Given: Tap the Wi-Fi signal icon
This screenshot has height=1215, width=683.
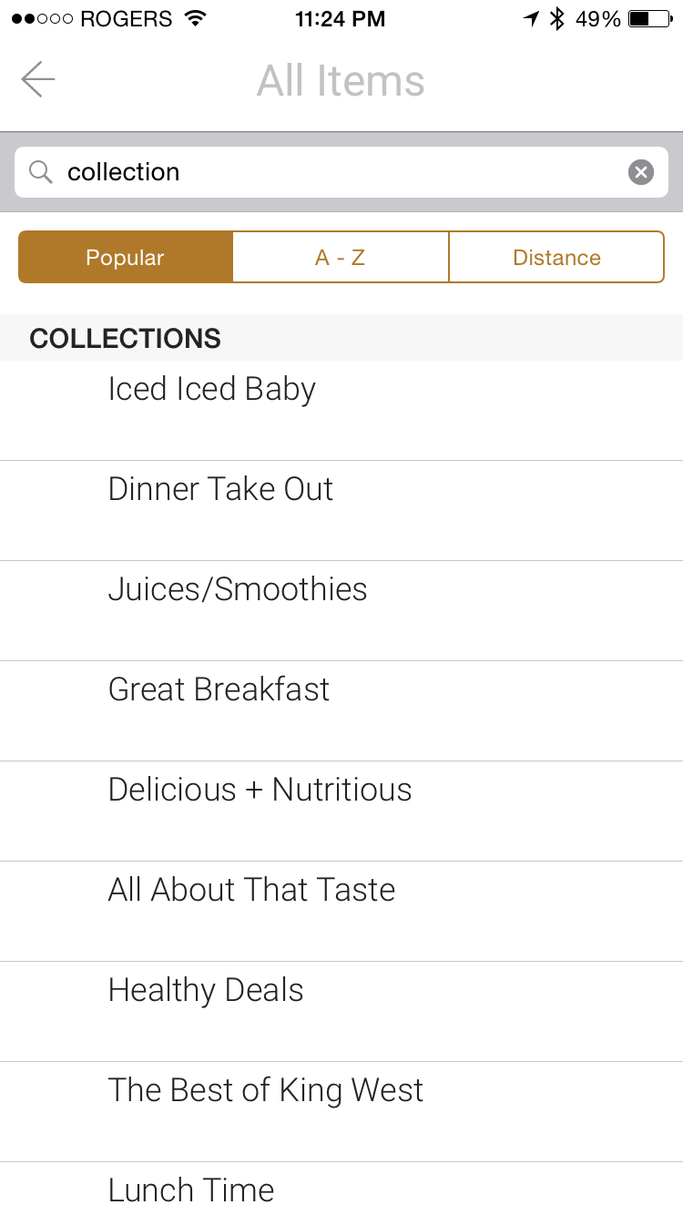Looking at the screenshot, I should pos(195,19).
